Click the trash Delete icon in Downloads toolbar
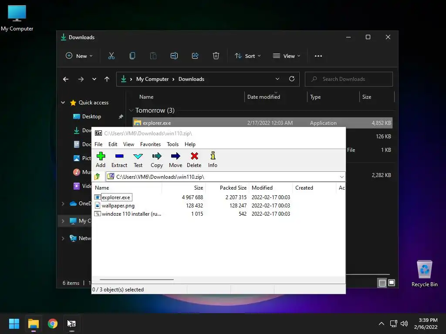Screen dimensions: 446x334 point(216,56)
